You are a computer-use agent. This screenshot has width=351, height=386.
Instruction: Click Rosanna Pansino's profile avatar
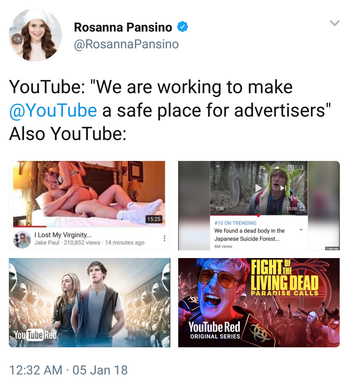coord(35,35)
